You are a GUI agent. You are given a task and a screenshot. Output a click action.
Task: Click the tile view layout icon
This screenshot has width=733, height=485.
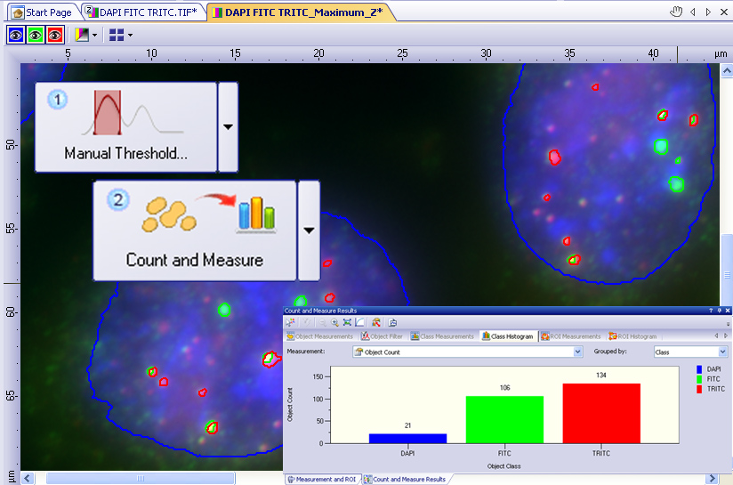[x=116, y=36]
